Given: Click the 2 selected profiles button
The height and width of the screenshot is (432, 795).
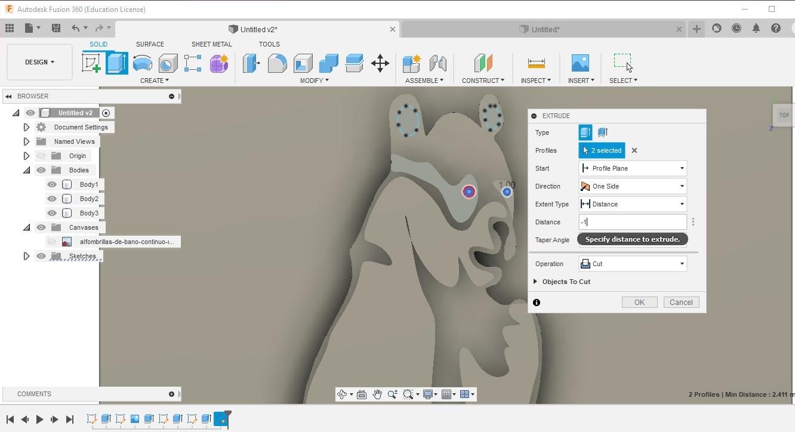Looking at the screenshot, I should click(602, 150).
